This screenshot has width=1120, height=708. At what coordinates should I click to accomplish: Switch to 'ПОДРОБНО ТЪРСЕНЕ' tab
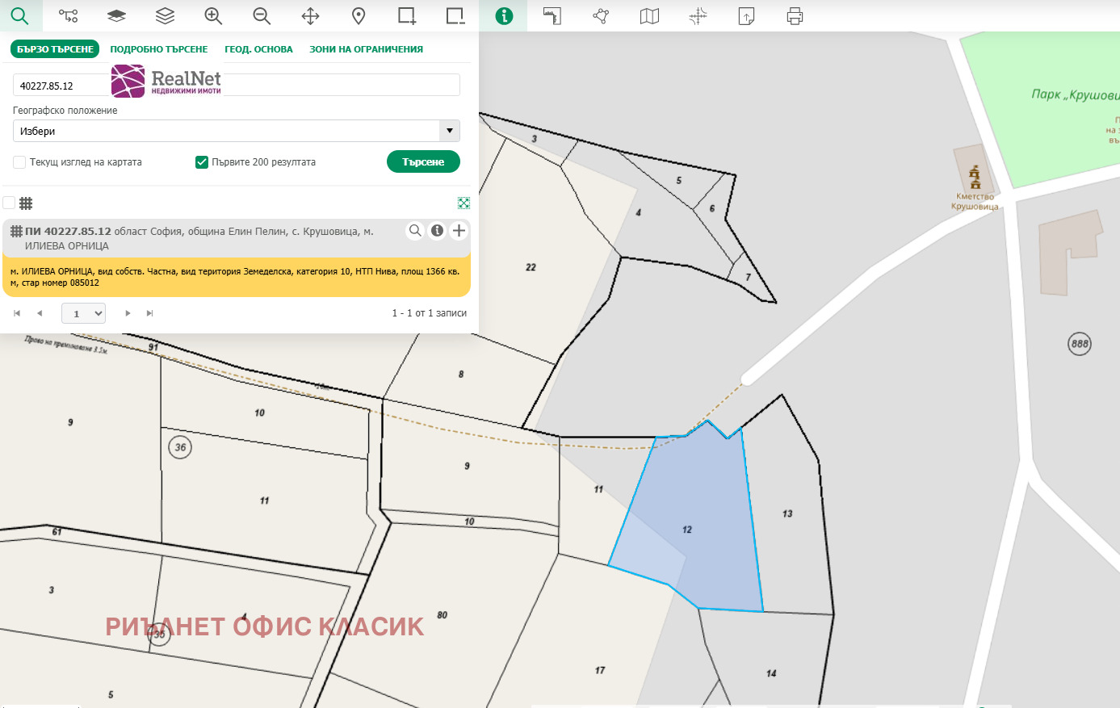(158, 49)
